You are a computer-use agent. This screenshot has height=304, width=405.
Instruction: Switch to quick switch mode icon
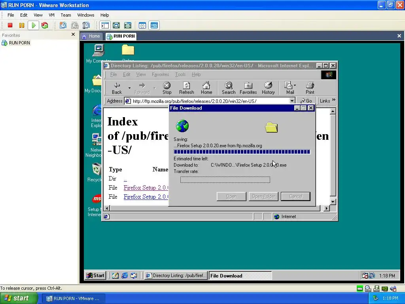[116, 25]
